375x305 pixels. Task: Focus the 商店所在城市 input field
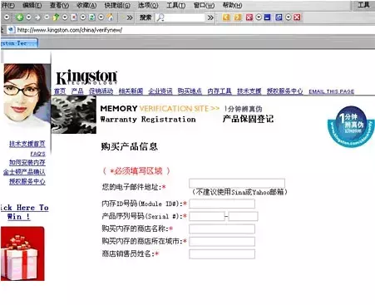[x=222, y=241]
